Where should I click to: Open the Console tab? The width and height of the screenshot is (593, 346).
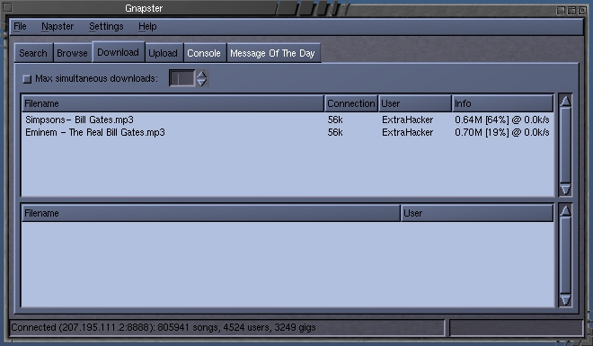tap(204, 53)
